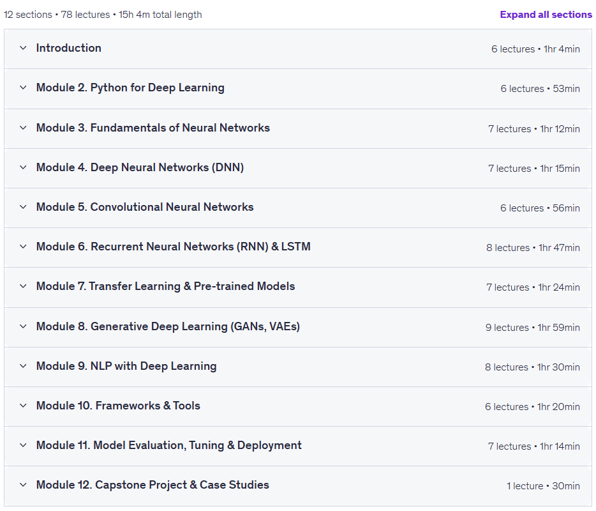Expand Module 11 Model Evaluation chevron
This screenshot has width=596, height=511.
point(23,445)
